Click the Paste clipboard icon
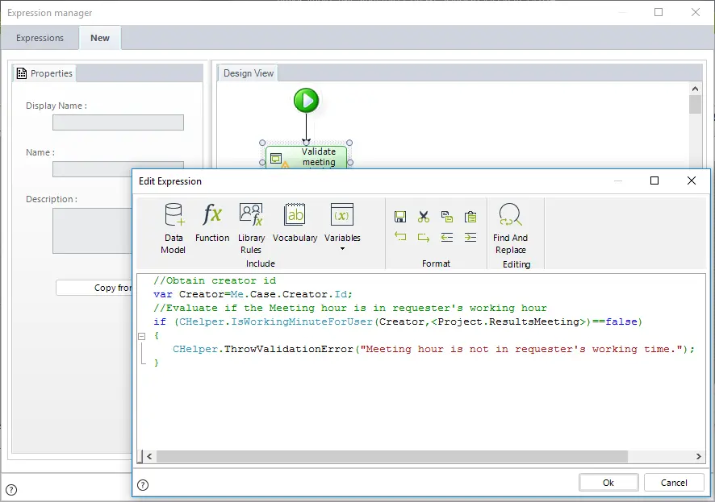 [470, 217]
